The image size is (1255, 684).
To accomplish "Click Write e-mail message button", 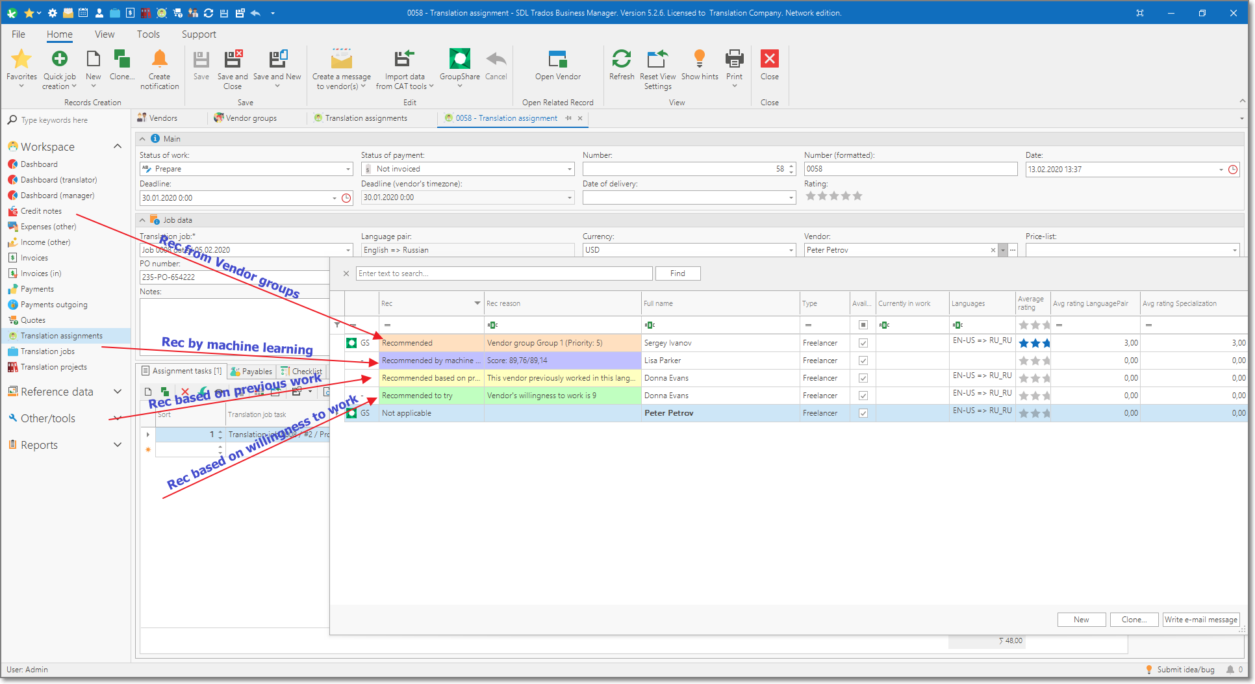I will coord(1201,620).
